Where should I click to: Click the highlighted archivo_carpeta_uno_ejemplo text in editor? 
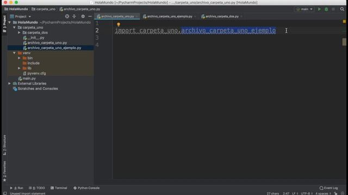tap(228, 30)
